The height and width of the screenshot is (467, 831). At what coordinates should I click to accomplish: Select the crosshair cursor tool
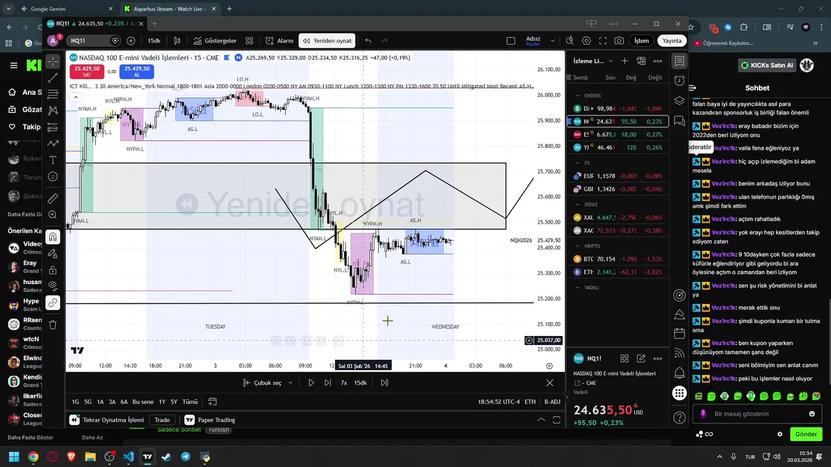pyautogui.click(x=53, y=61)
